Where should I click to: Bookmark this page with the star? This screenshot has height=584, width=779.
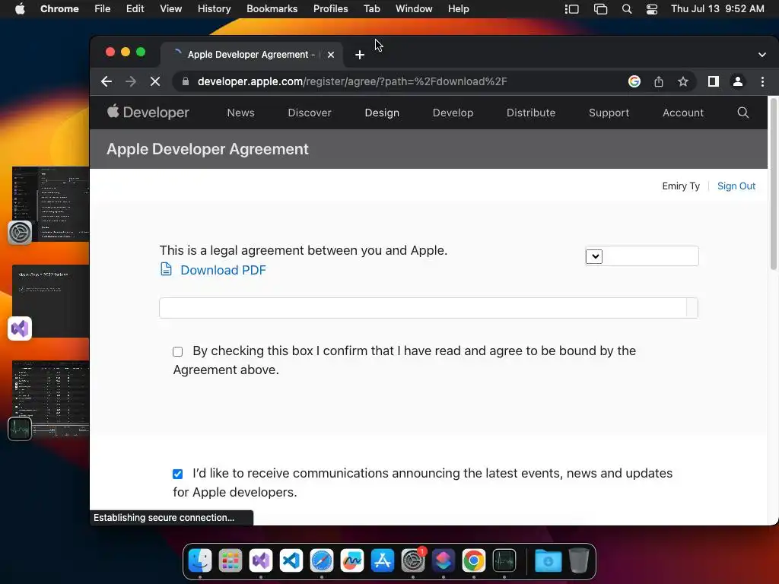pos(683,81)
